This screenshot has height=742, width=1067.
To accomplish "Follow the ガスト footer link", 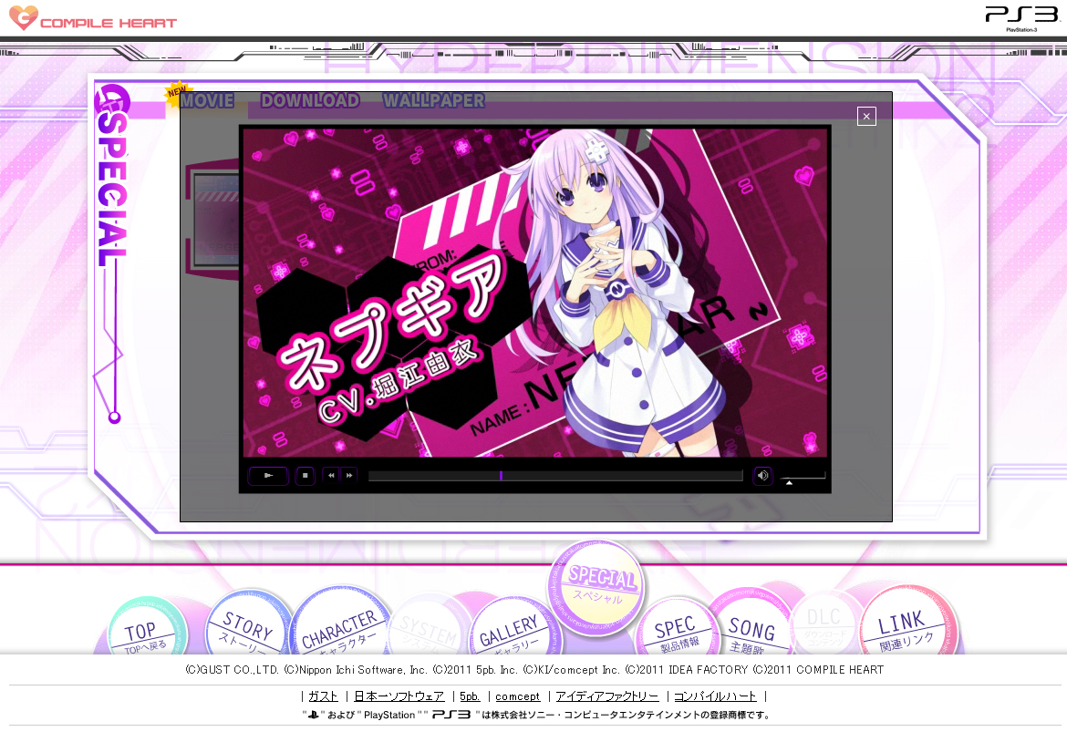I will click(323, 696).
